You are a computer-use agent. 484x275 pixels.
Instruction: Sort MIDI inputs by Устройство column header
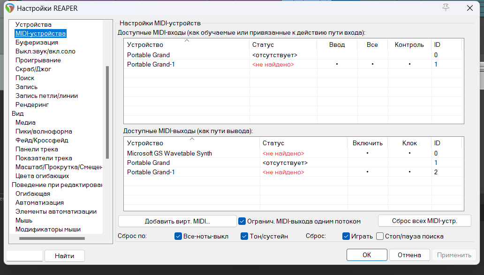187,45
